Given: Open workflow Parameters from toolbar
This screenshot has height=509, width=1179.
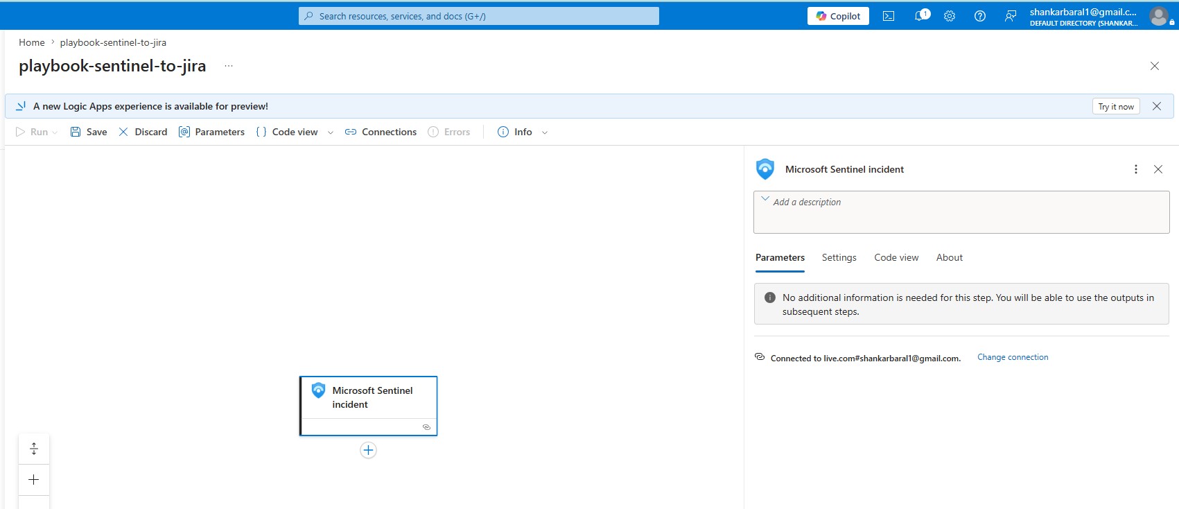Looking at the screenshot, I should click(211, 132).
